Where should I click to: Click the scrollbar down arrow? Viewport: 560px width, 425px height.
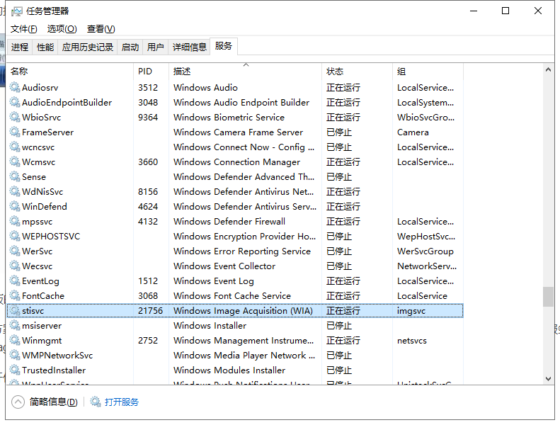tap(548, 378)
